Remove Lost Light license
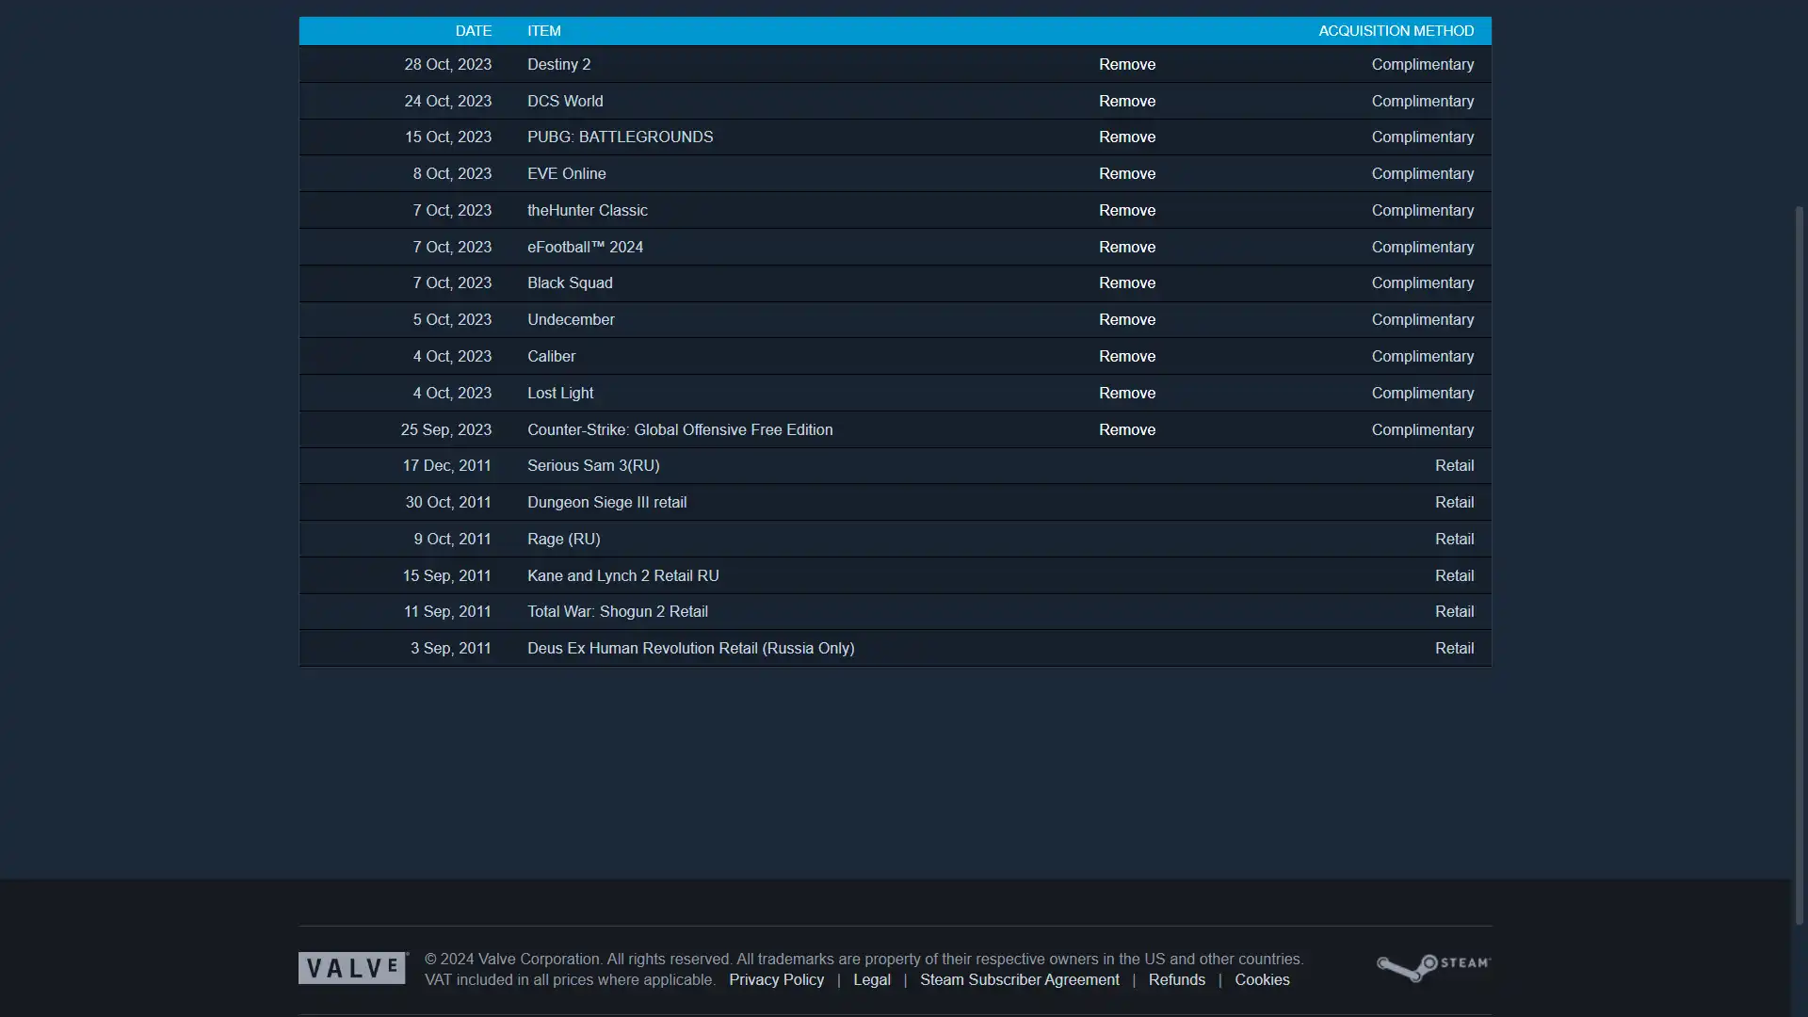 pyautogui.click(x=1127, y=393)
